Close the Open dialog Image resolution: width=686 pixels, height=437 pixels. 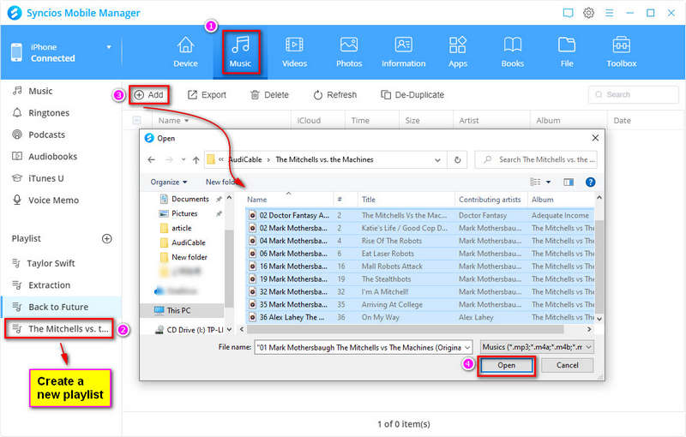[595, 138]
